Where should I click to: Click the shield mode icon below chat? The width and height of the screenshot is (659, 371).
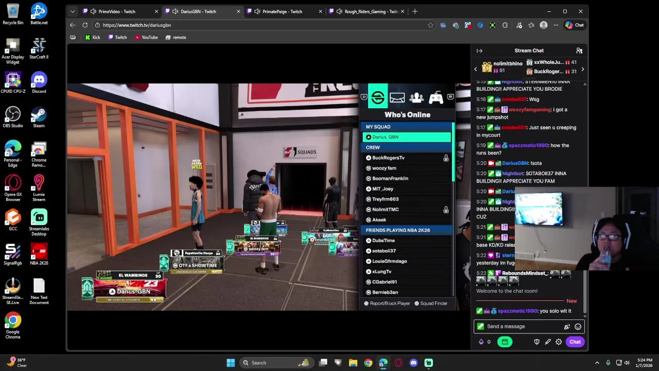pos(536,342)
